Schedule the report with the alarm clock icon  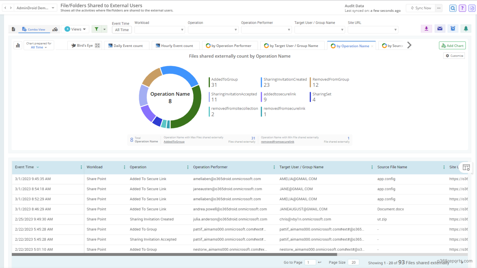click(x=453, y=29)
